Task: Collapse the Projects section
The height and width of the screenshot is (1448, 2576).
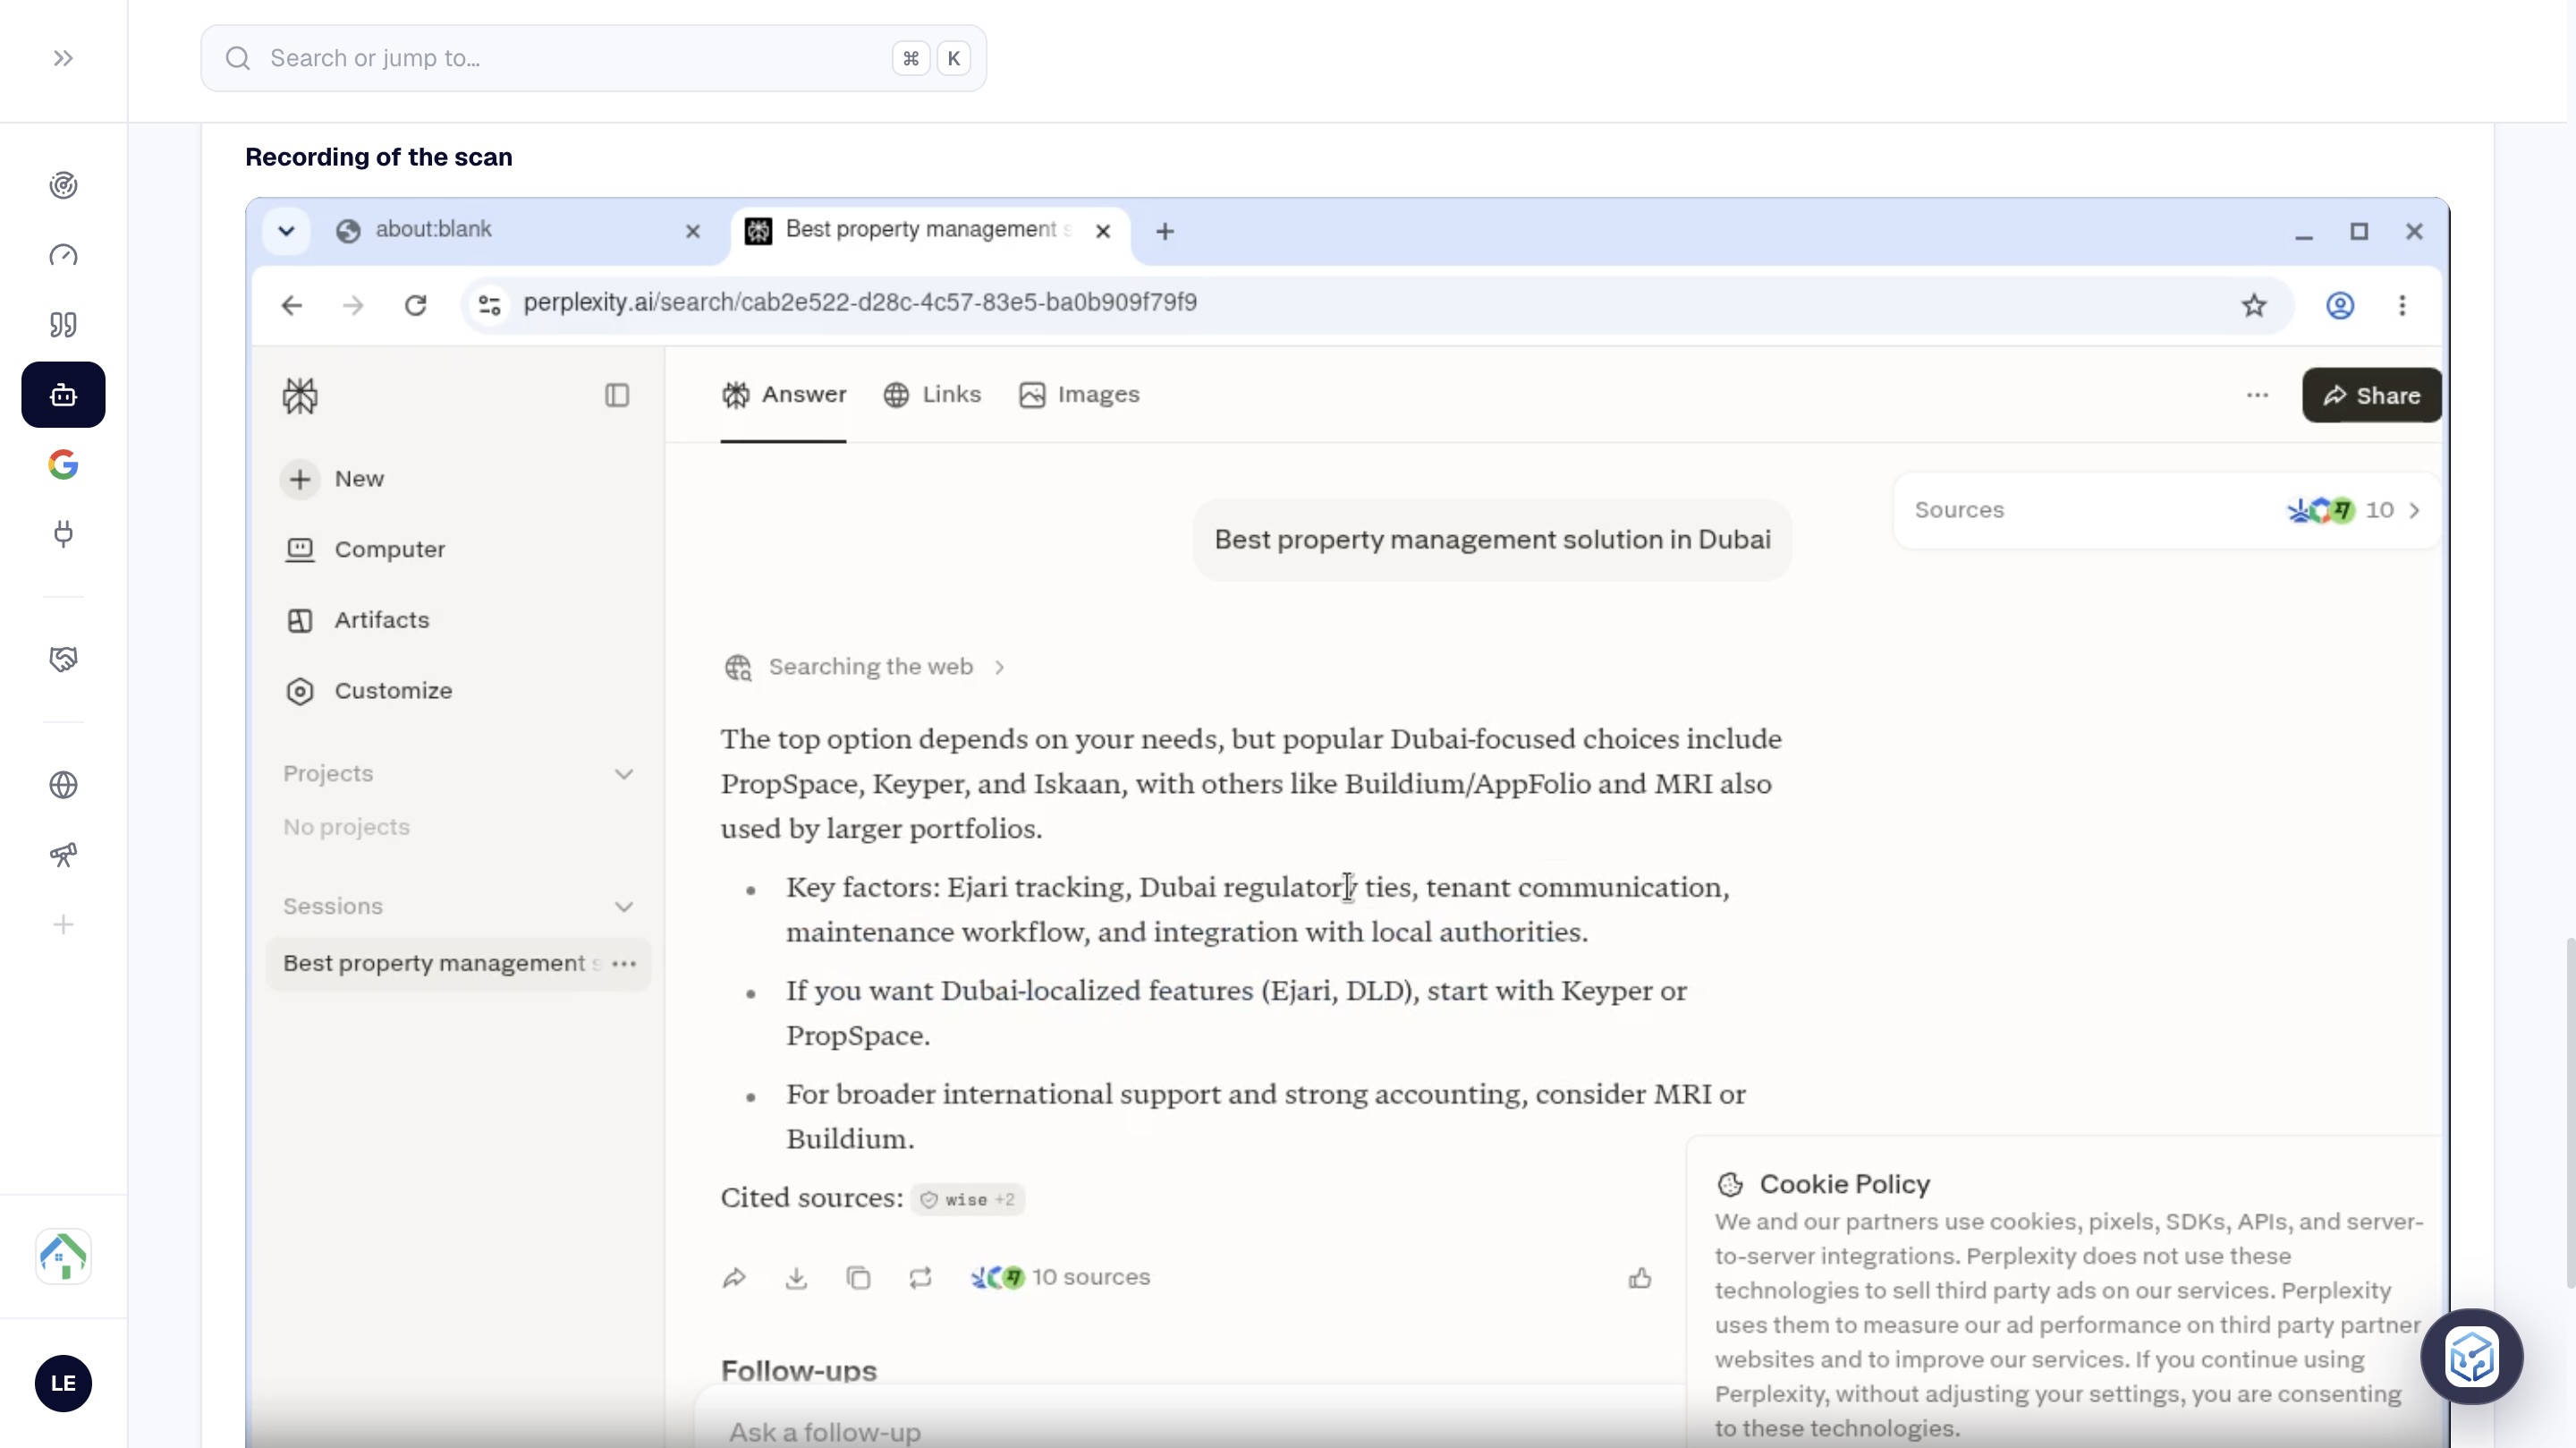Action: pyautogui.click(x=624, y=773)
